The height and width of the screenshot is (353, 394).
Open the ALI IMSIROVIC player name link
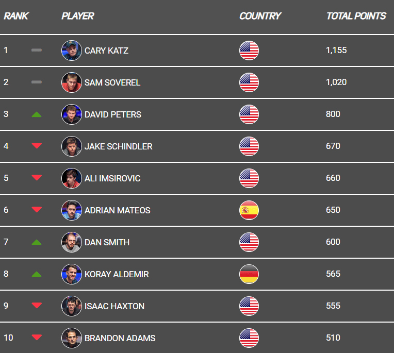(x=112, y=178)
